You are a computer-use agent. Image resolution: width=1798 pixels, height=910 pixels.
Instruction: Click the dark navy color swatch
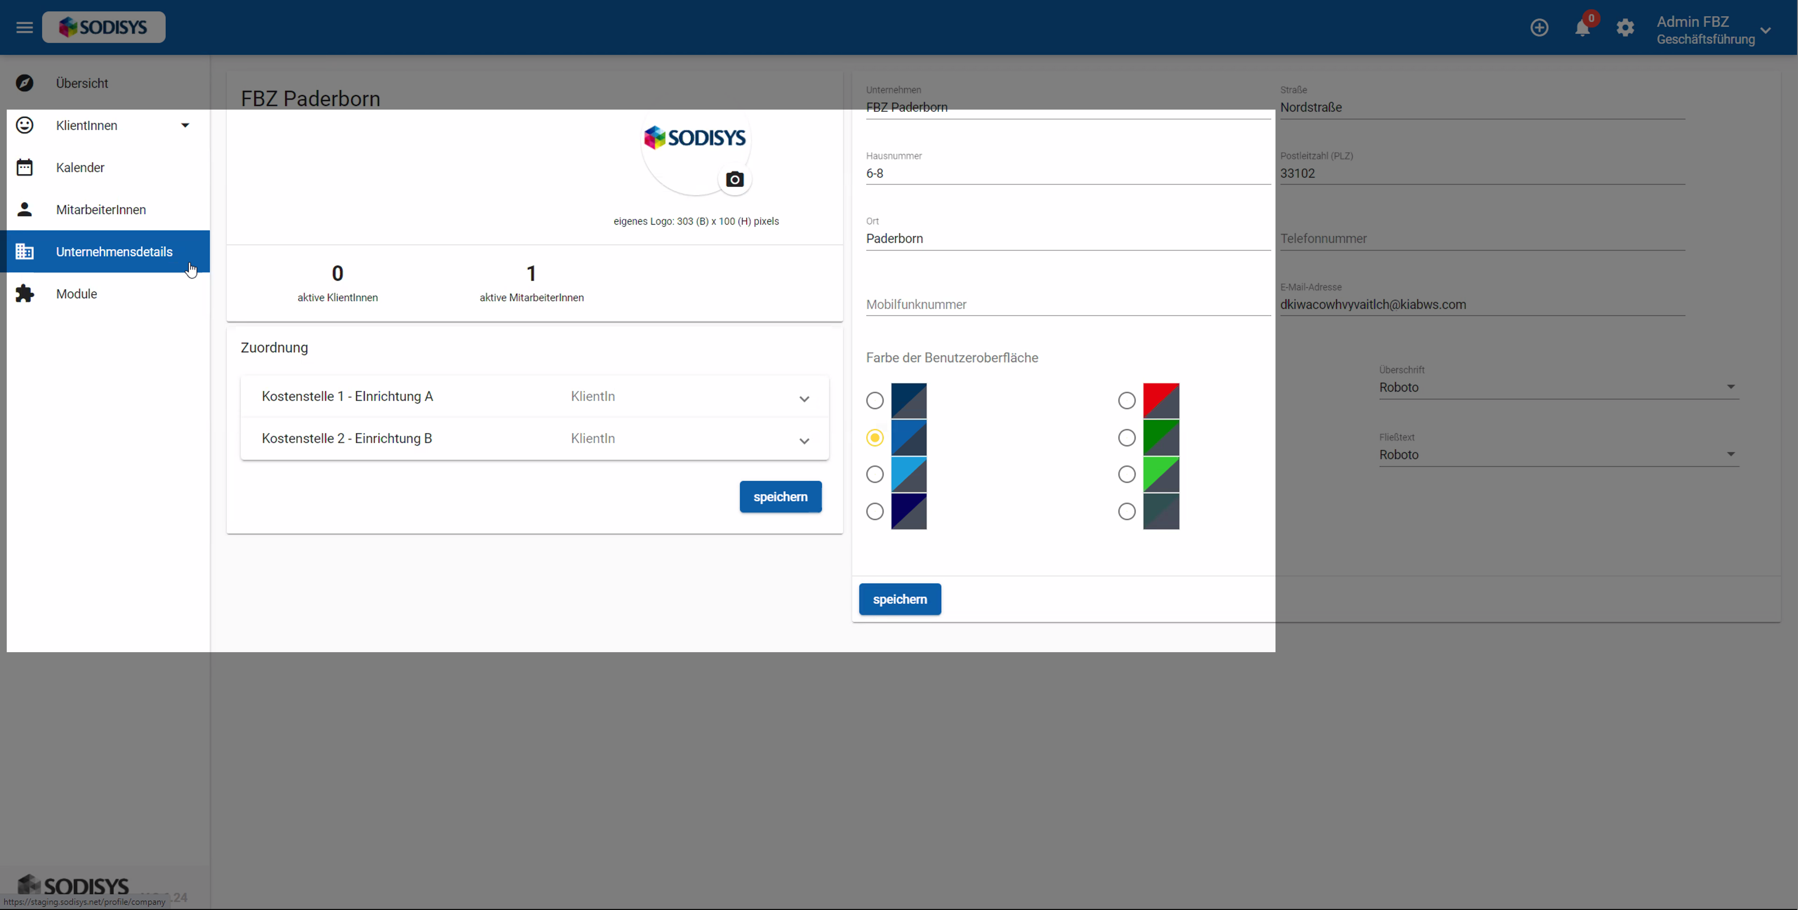point(909,401)
